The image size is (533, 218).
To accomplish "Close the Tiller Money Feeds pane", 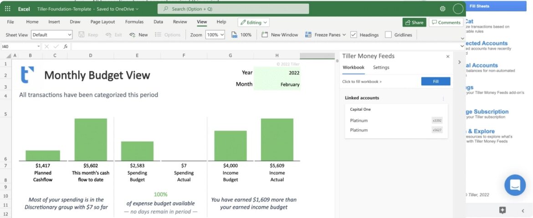I will 448,57.
